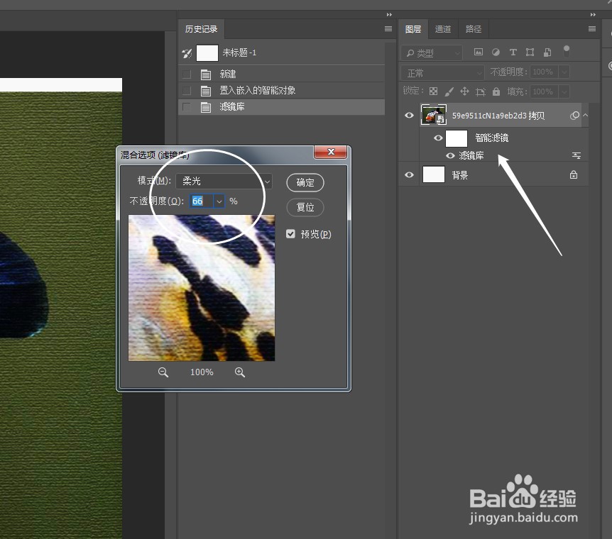This screenshot has width=612, height=539.
Task: Select the 置入嵌入的智能对象 history state
Action: [281, 91]
